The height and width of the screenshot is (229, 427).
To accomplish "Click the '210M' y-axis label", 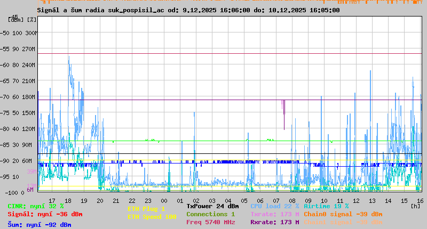I will coord(28,81).
